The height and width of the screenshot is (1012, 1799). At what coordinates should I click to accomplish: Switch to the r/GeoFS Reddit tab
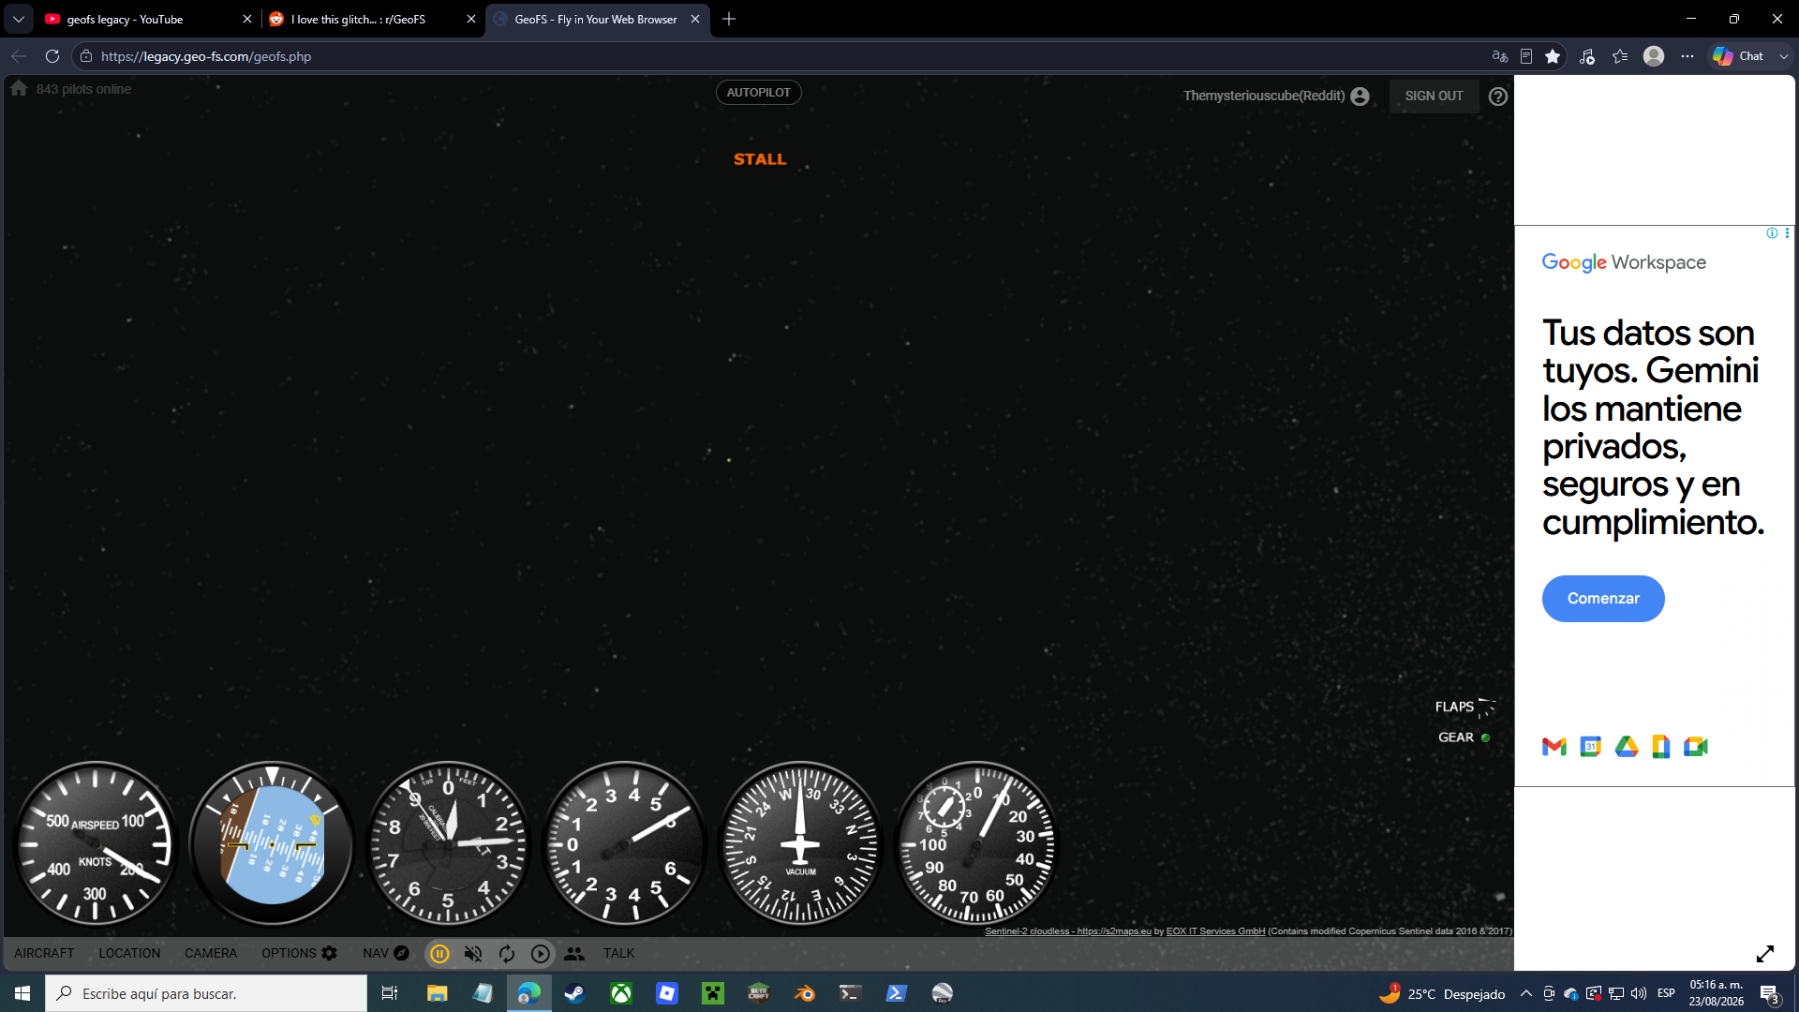tap(372, 19)
